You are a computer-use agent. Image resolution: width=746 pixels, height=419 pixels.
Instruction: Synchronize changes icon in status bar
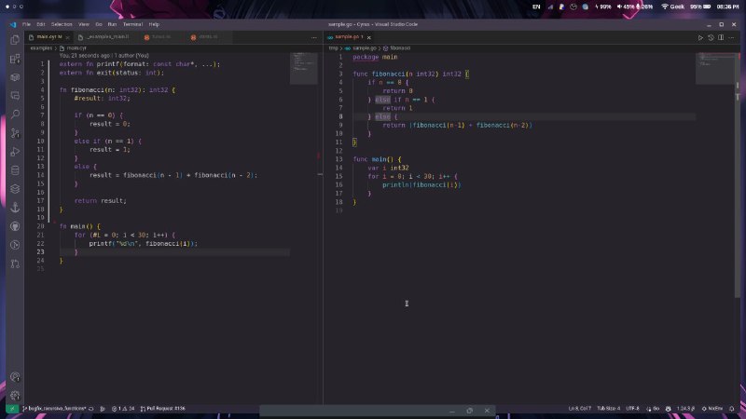90,409
